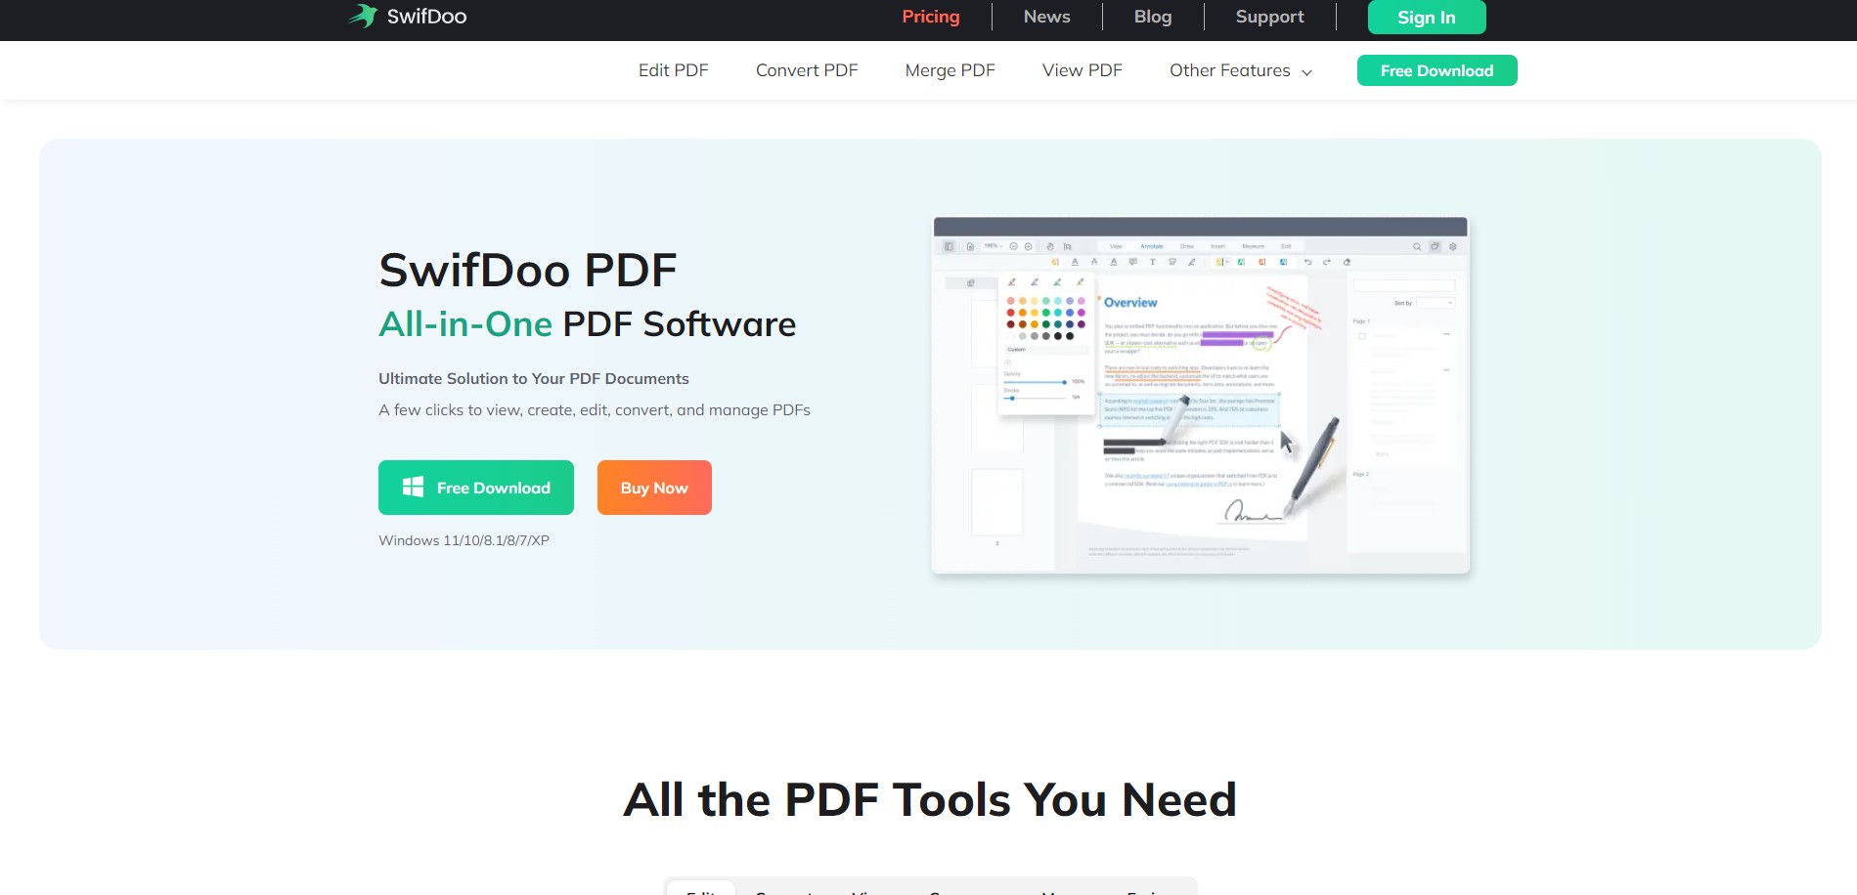Click the Sign In button
Viewport: 1857px width, 895px height.
coord(1427,17)
